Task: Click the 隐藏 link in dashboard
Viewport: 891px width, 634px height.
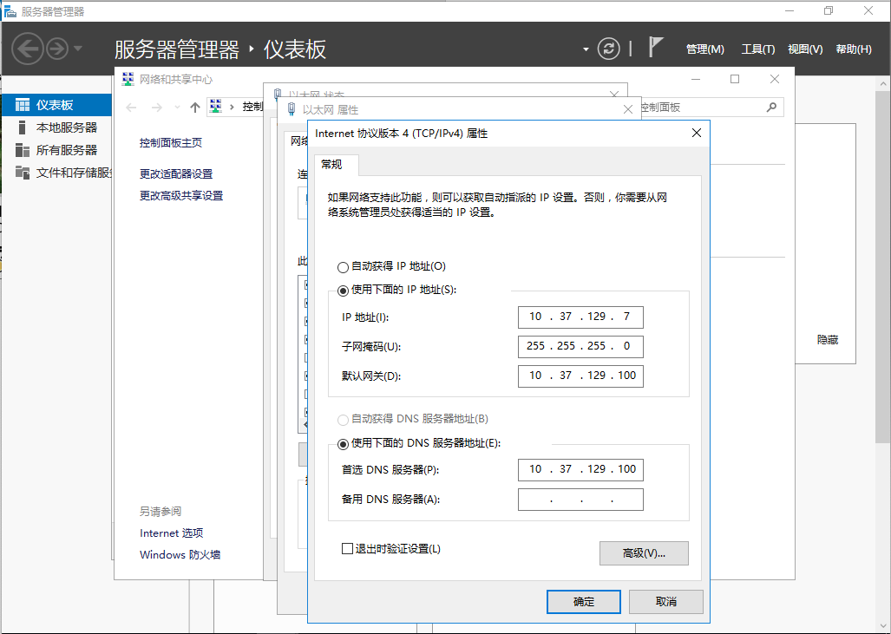Action: pos(828,340)
